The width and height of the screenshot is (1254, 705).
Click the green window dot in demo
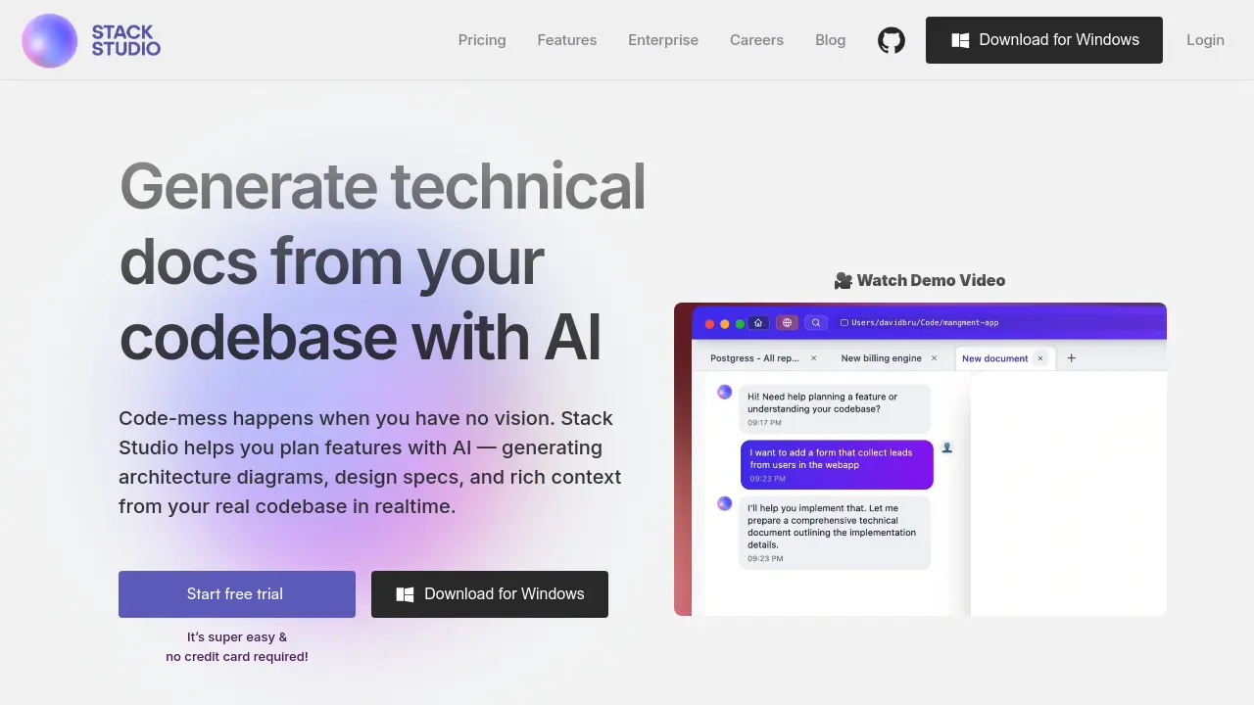tap(740, 323)
